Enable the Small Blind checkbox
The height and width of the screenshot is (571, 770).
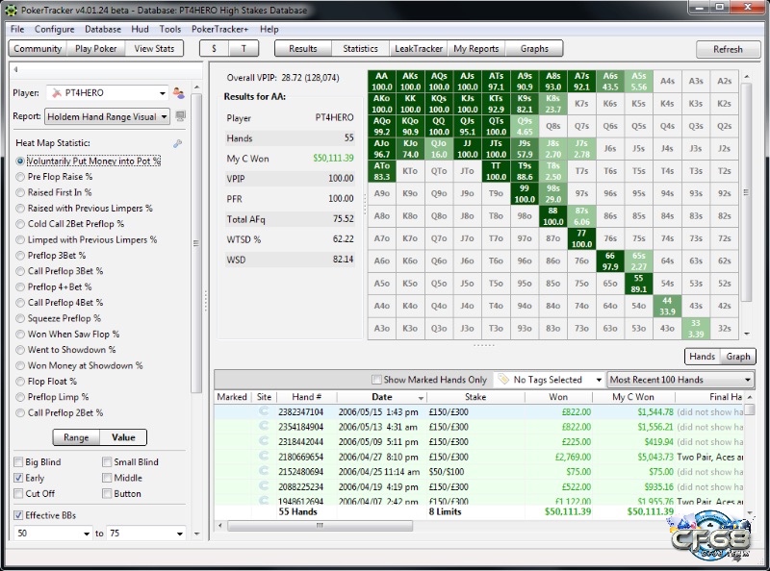tap(107, 462)
